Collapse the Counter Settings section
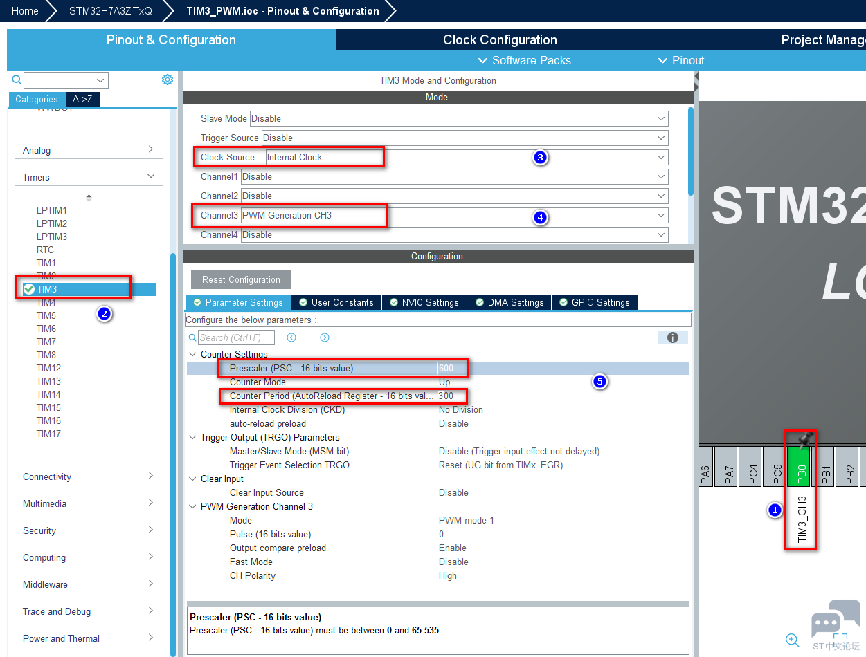 192,354
